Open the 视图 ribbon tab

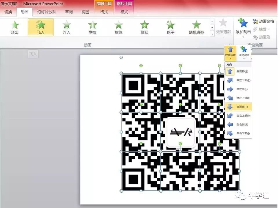pos(85,12)
